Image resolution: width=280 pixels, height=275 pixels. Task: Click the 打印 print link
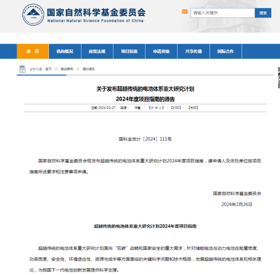(176, 108)
